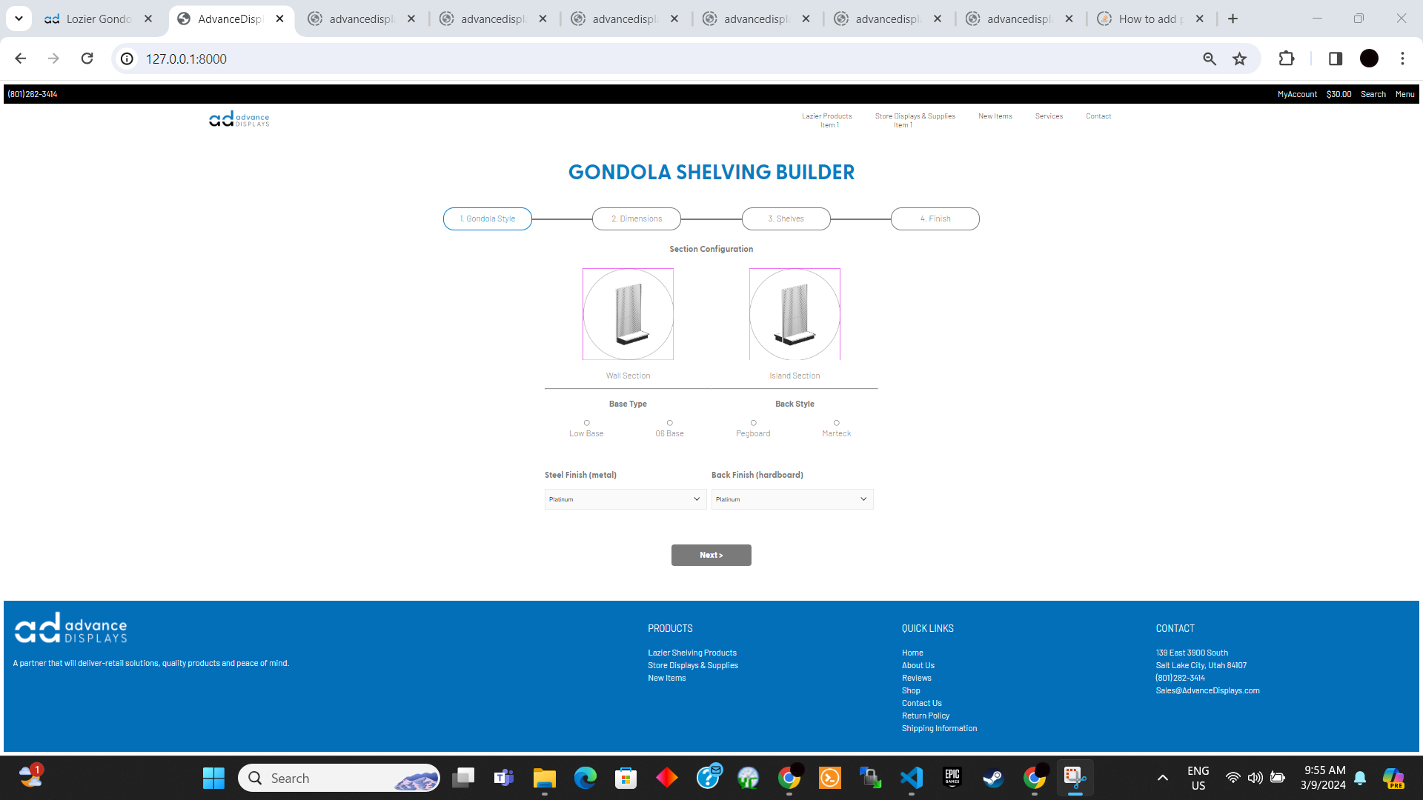The width and height of the screenshot is (1423, 800).
Task: Choose the Pegboard back style
Action: click(753, 423)
